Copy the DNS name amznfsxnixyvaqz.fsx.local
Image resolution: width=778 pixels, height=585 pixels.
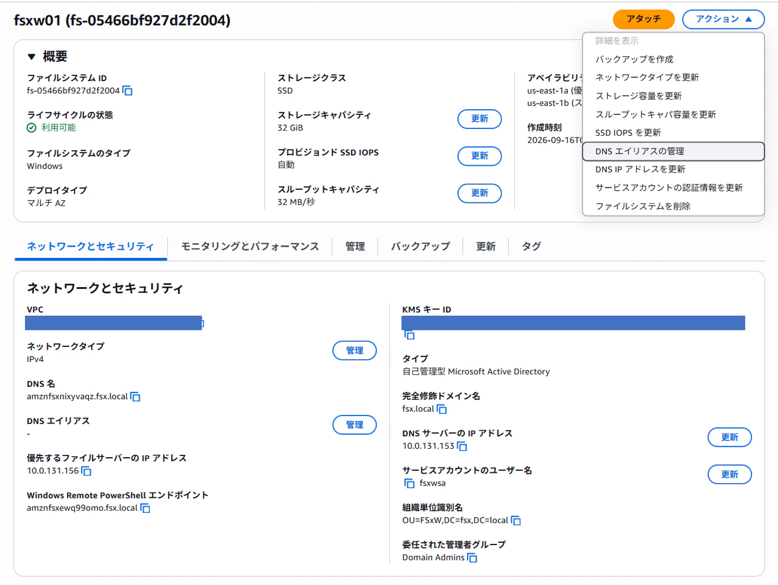click(x=135, y=397)
